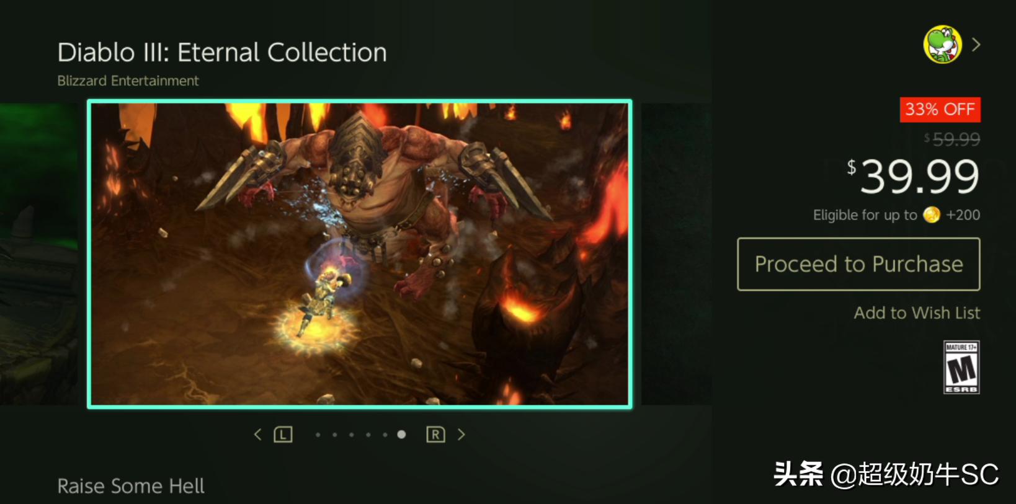Select the partially visible screenshot on left edge

click(39, 254)
